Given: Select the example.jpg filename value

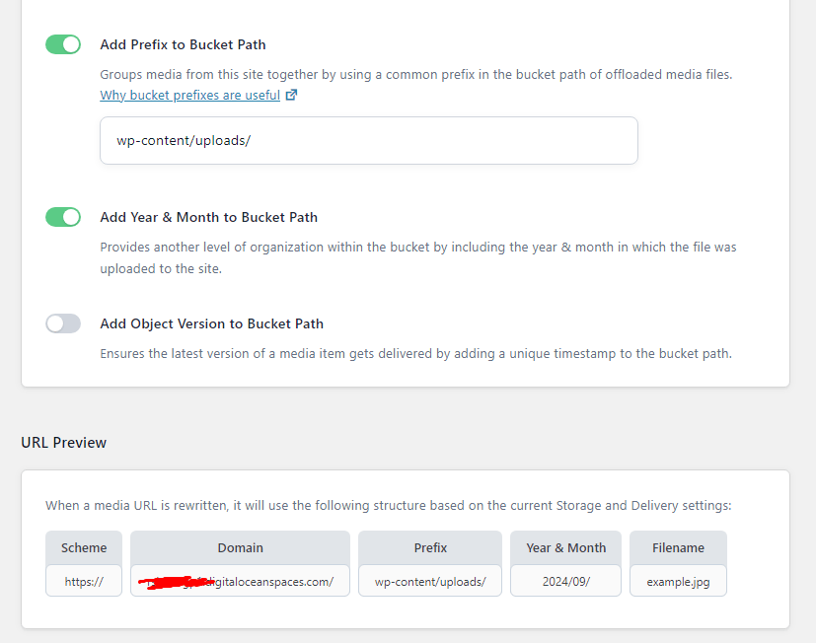Looking at the screenshot, I should click(678, 581).
